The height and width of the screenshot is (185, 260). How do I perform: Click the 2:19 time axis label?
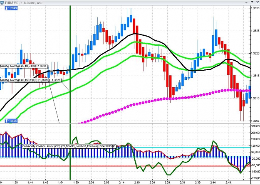tap(137, 183)
